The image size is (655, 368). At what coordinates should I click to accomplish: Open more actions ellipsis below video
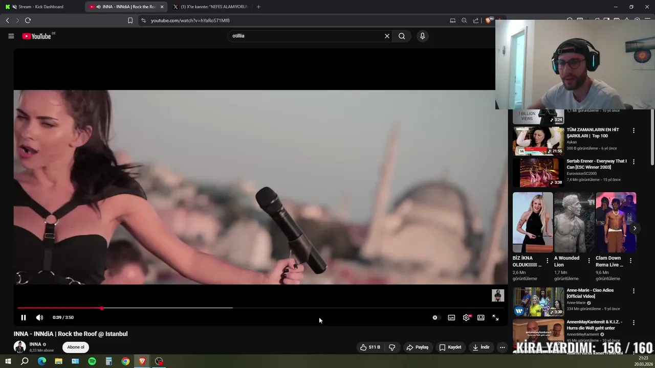(502, 347)
